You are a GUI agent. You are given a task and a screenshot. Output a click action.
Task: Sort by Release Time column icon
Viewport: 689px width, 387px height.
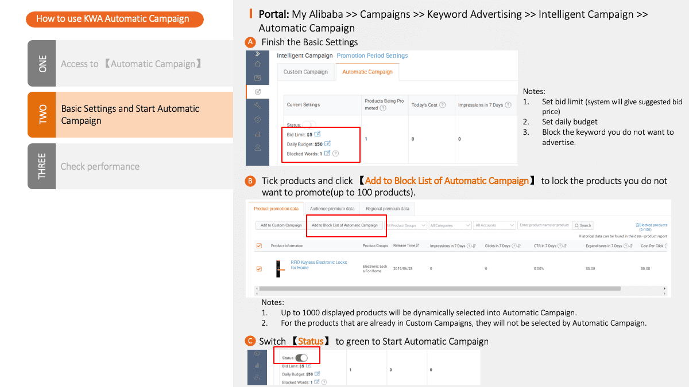click(417, 246)
